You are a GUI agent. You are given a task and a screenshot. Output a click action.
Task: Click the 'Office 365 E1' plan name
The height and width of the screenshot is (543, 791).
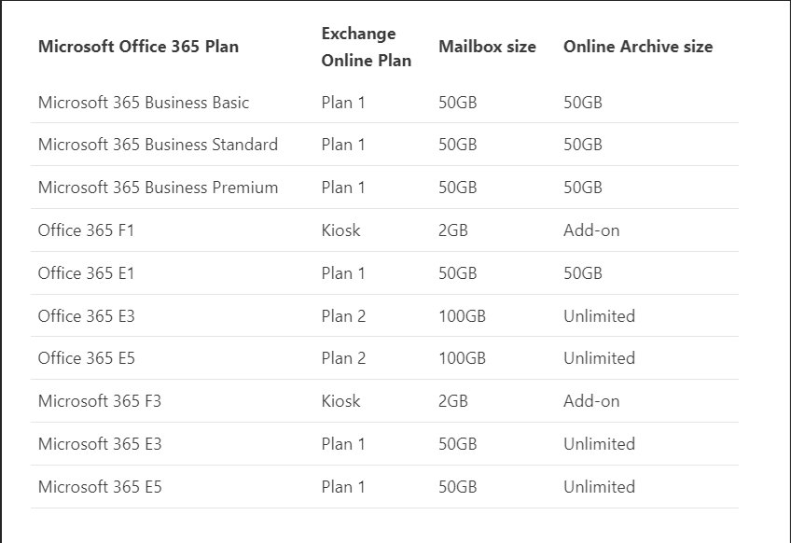click(x=86, y=273)
